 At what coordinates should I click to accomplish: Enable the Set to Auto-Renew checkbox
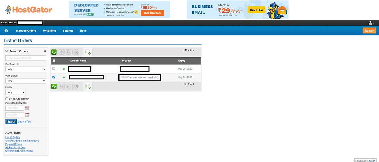(x=7, y=99)
